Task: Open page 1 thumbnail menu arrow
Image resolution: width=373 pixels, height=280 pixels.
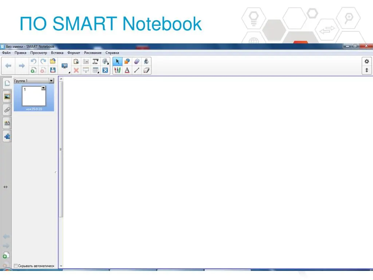Action: coord(43,88)
